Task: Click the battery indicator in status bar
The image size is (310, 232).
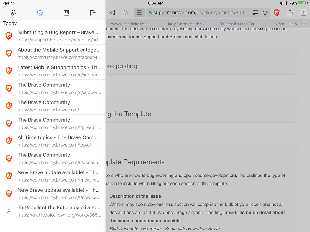Action: point(302,3)
